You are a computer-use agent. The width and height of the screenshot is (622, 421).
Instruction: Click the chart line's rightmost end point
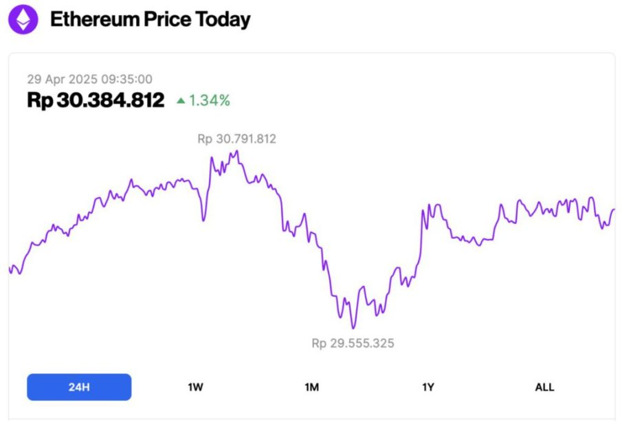tap(614, 209)
